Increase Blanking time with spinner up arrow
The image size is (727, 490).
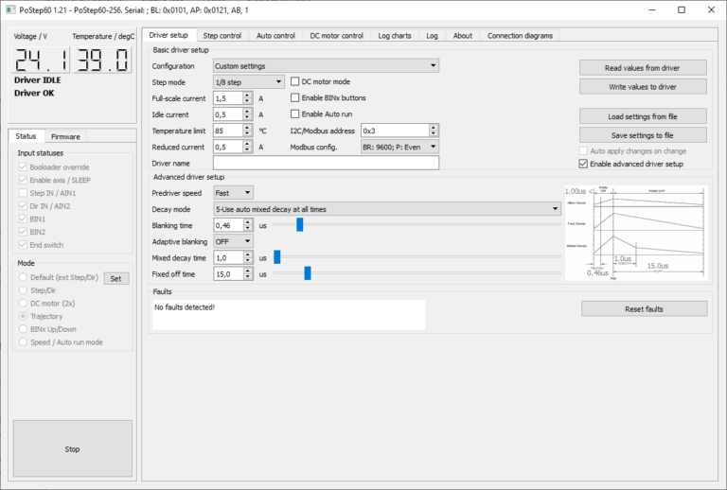[247, 221]
